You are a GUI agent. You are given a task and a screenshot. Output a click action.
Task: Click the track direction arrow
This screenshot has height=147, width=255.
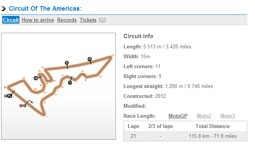click(x=30, y=102)
